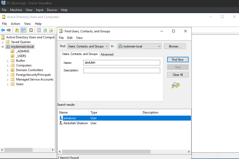The height and width of the screenshot is (159, 239).
Task: Click the mydomain.local domain icon in tree
Action: point(8,47)
